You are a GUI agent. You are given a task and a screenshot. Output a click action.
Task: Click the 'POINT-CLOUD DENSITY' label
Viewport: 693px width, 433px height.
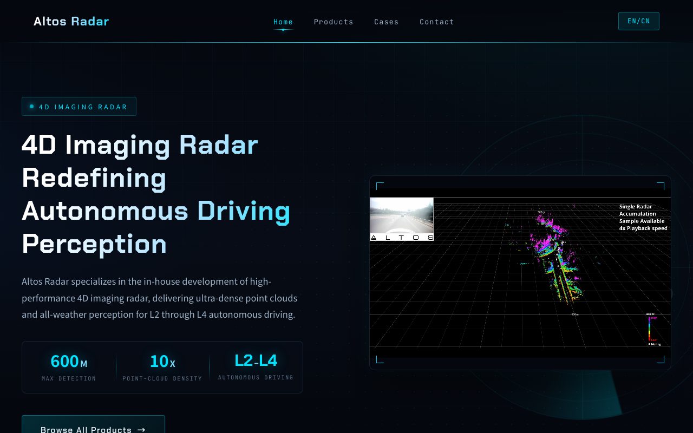point(162,378)
